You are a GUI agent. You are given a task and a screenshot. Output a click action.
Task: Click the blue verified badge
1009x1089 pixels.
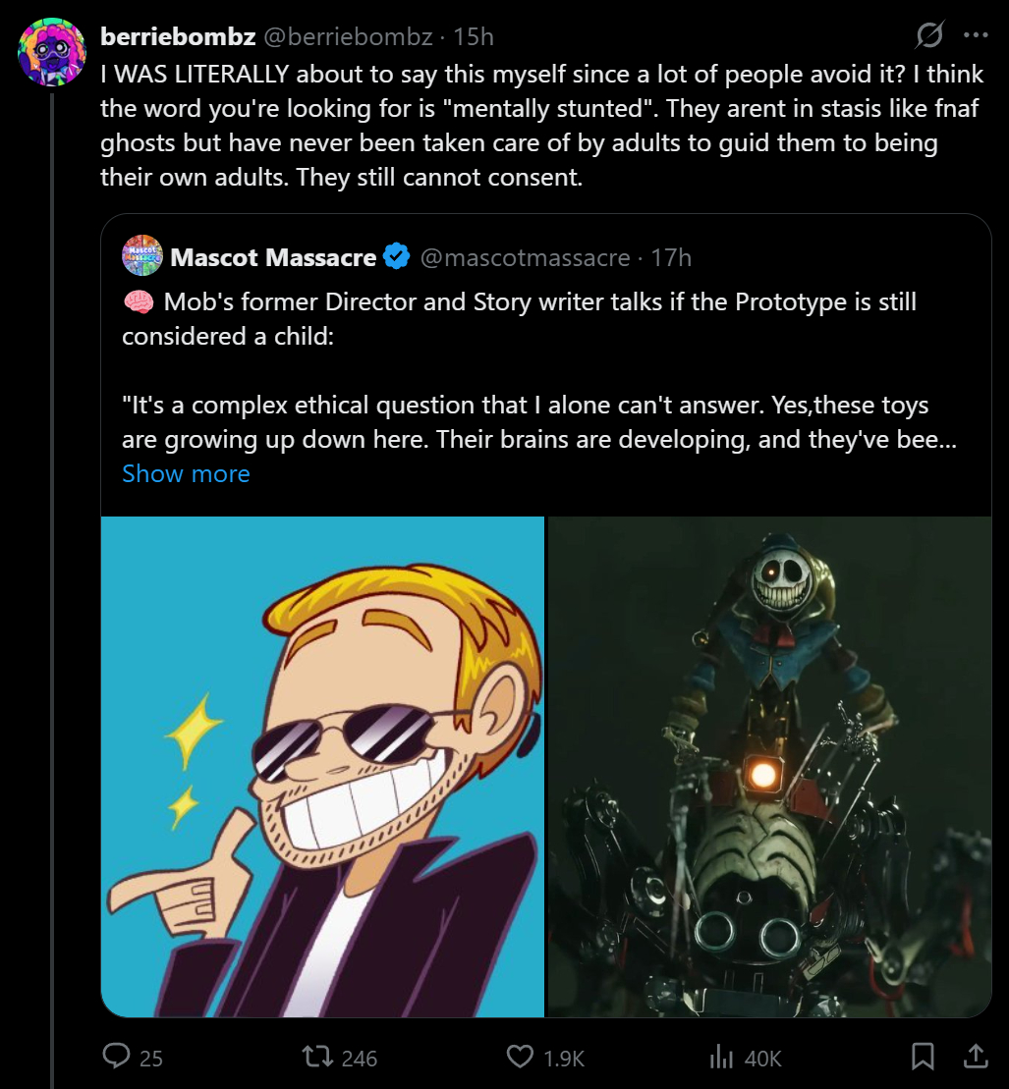click(396, 257)
